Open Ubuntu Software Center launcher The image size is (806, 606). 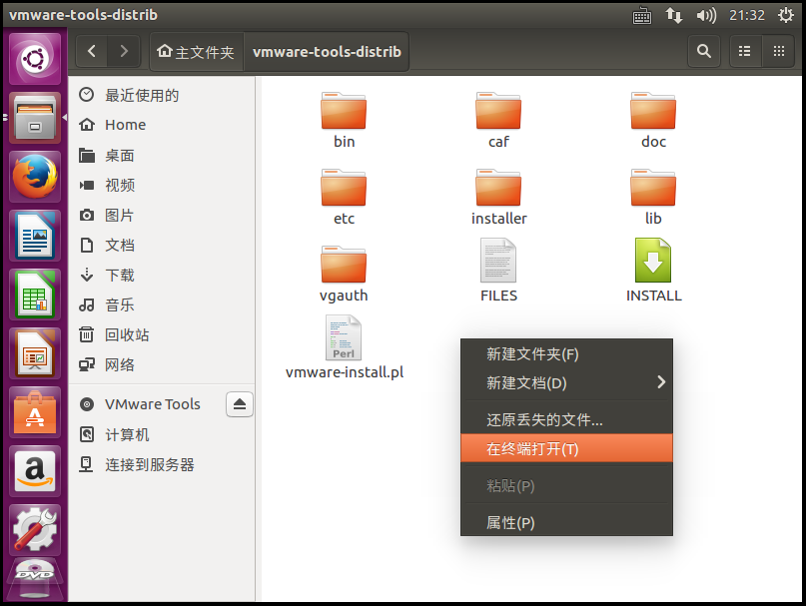tap(35, 412)
